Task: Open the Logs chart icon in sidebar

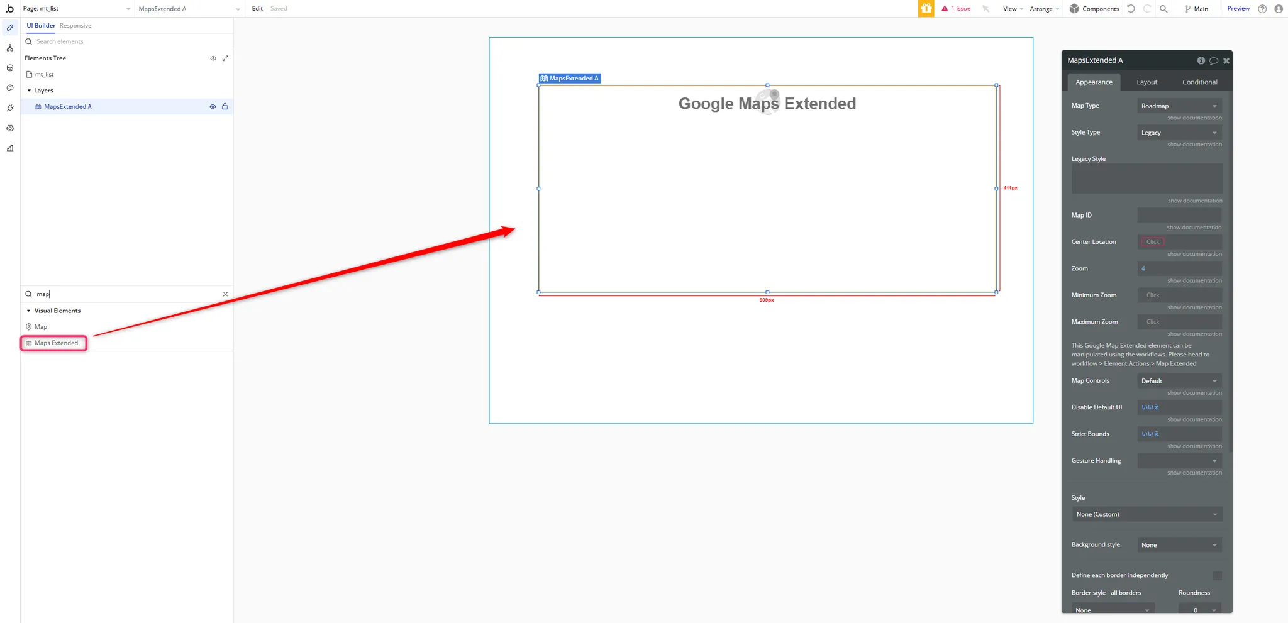Action: tap(9, 148)
